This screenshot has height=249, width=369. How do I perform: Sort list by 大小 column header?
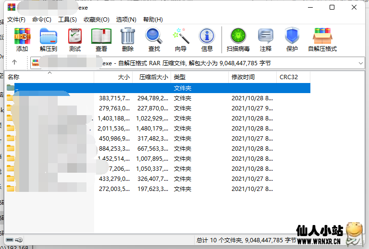[113, 77]
